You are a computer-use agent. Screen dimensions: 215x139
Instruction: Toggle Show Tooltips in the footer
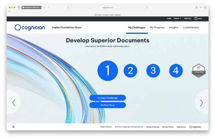coord(106,127)
